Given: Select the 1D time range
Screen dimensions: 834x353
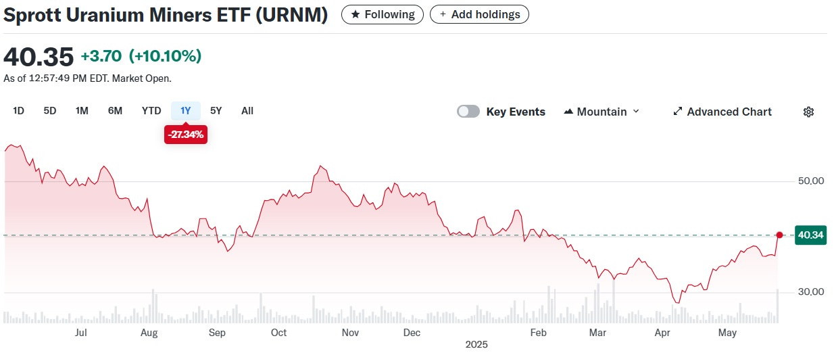Looking at the screenshot, I should 18,111.
